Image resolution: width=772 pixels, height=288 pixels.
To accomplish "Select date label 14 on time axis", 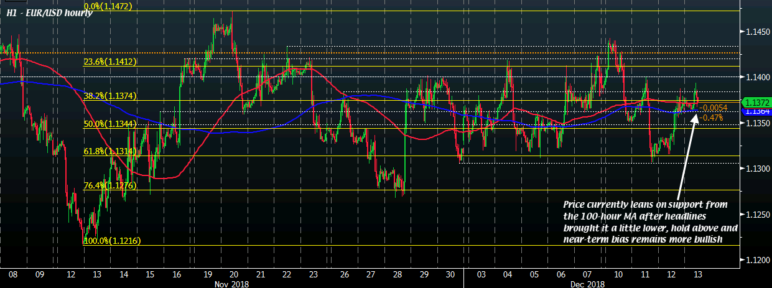I will (124, 274).
